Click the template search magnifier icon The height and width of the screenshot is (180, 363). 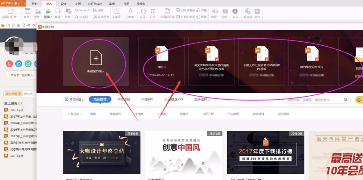pyautogui.click(x=346, y=100)
